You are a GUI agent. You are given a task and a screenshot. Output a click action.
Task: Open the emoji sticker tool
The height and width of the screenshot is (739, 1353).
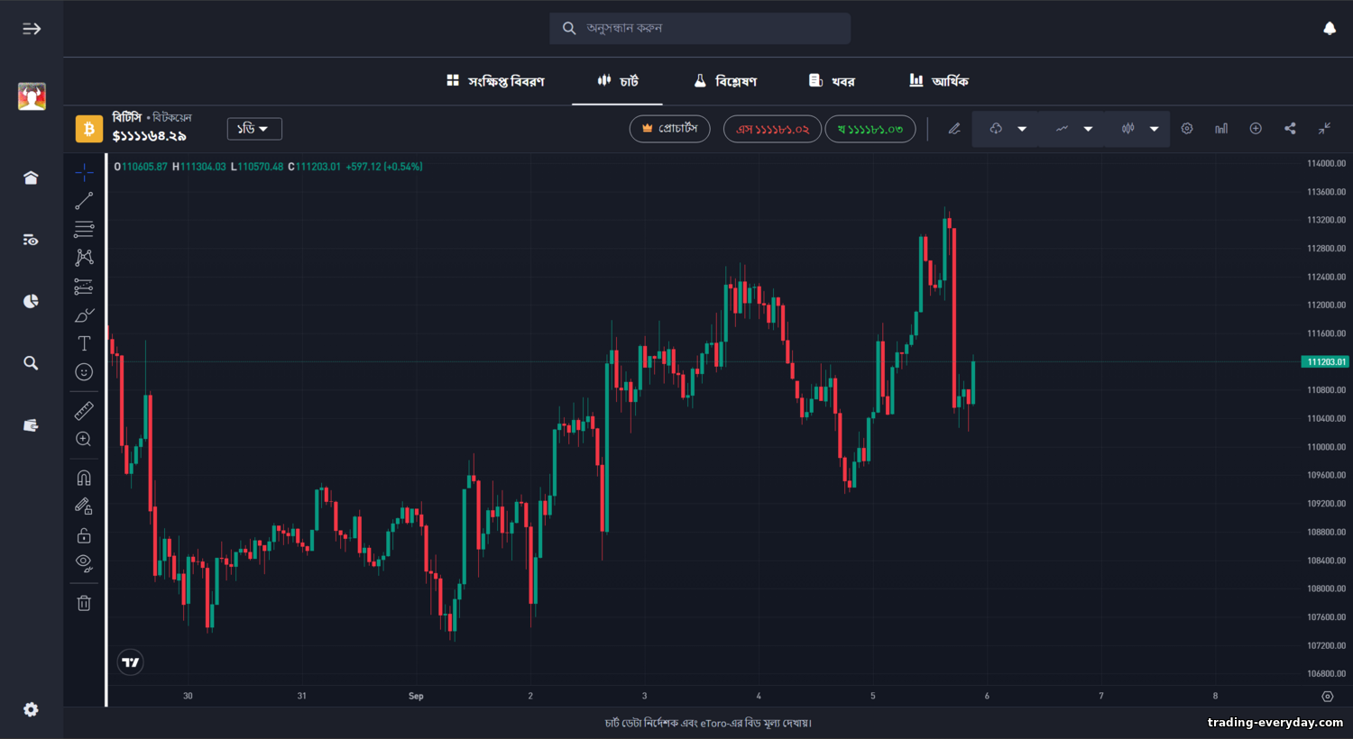[x=84, y=371]
